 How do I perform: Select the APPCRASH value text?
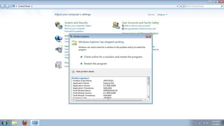(108, 81)
